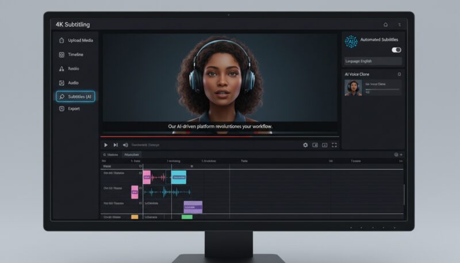Click the theater mode icon left of fullscreen
The height and width of the screenshot is (263, 460).
tap(325, 145)
